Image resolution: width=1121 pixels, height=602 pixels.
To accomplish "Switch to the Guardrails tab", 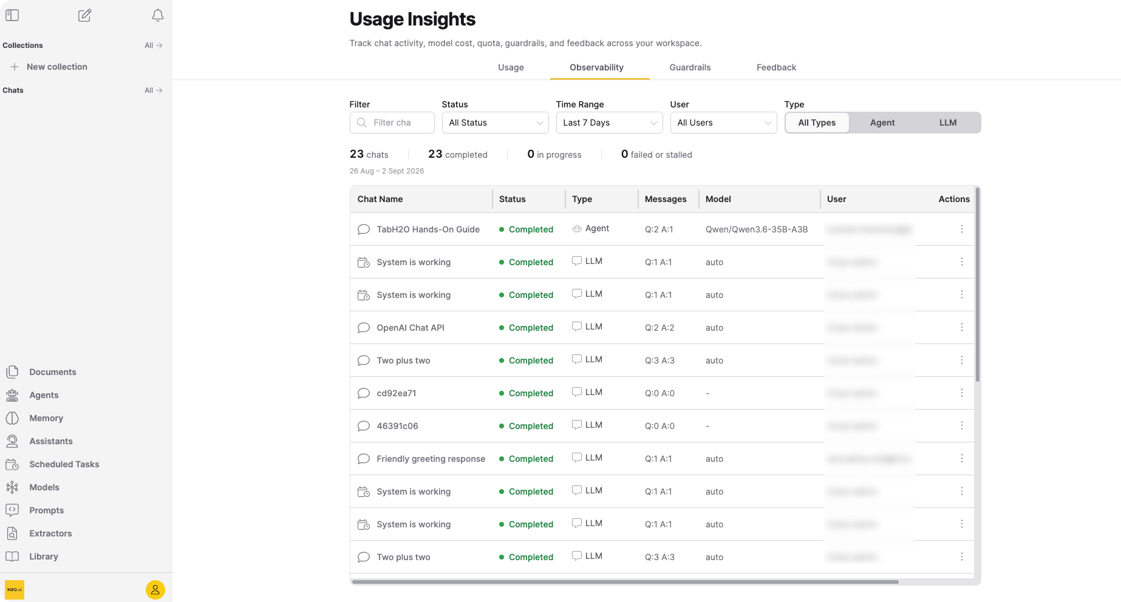I will tap(690, 67).
